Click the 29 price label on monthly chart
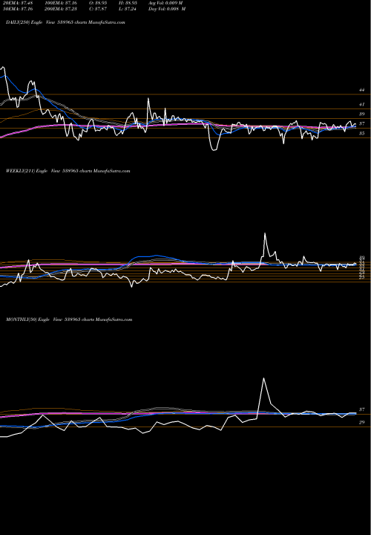 pos(362,422)
